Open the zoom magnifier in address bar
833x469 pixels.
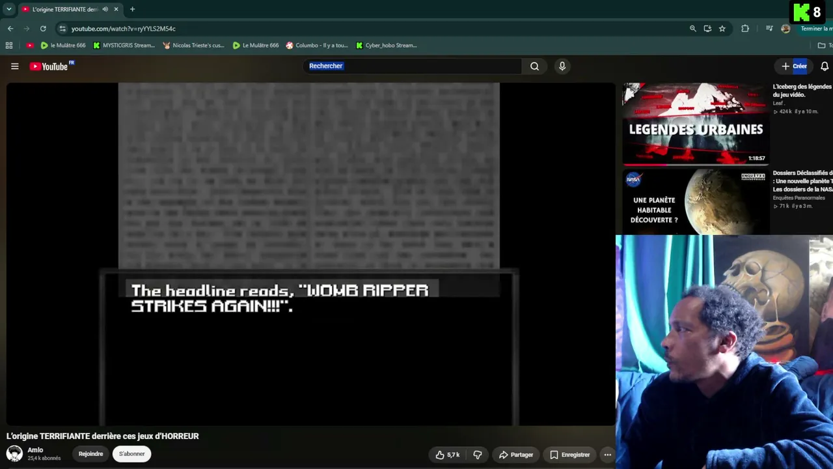tap(692, 29)
